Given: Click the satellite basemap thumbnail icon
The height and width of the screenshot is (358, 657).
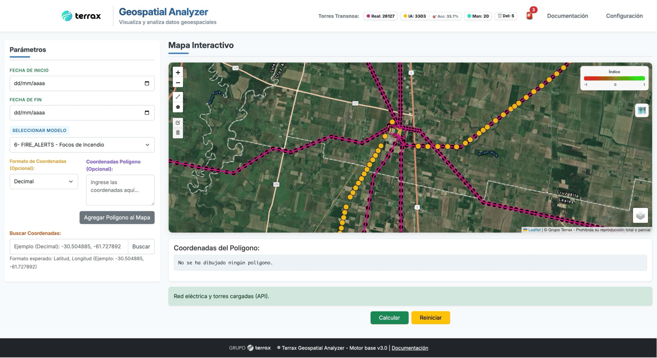Looking at the screenshot, I should pos(642,110).
